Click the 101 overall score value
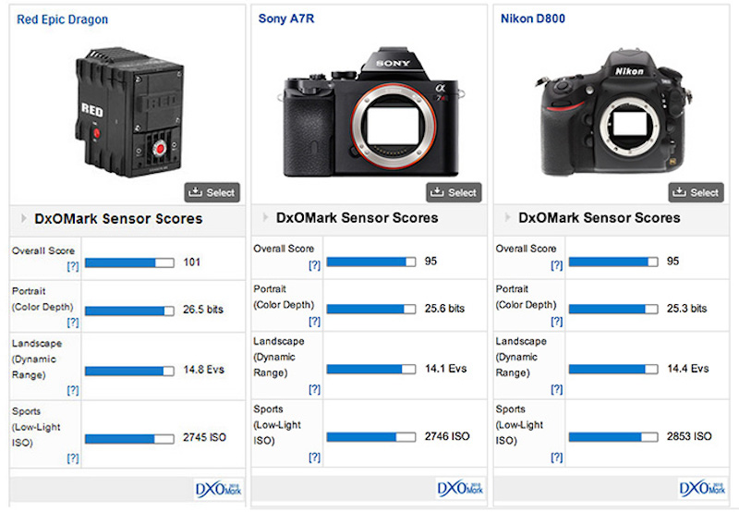This screenshot has height=512, width=739. coord(192,262)
